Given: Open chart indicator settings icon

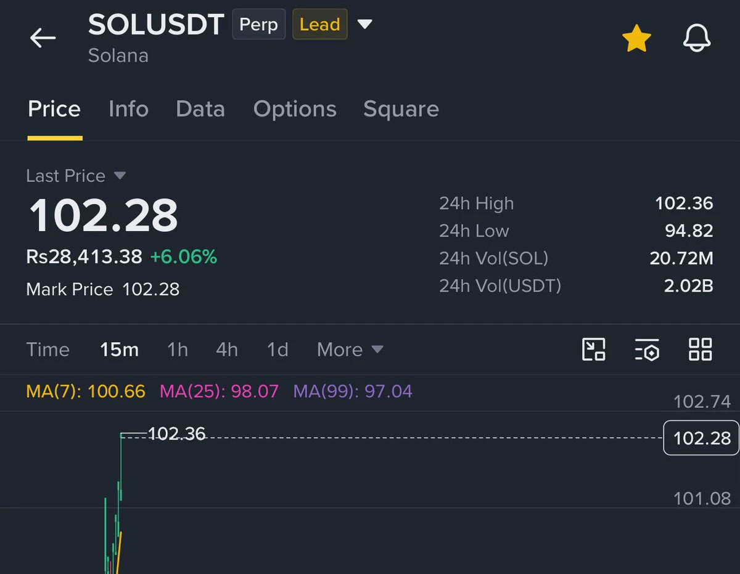Looking at the screenshot, I should point(647,350).
